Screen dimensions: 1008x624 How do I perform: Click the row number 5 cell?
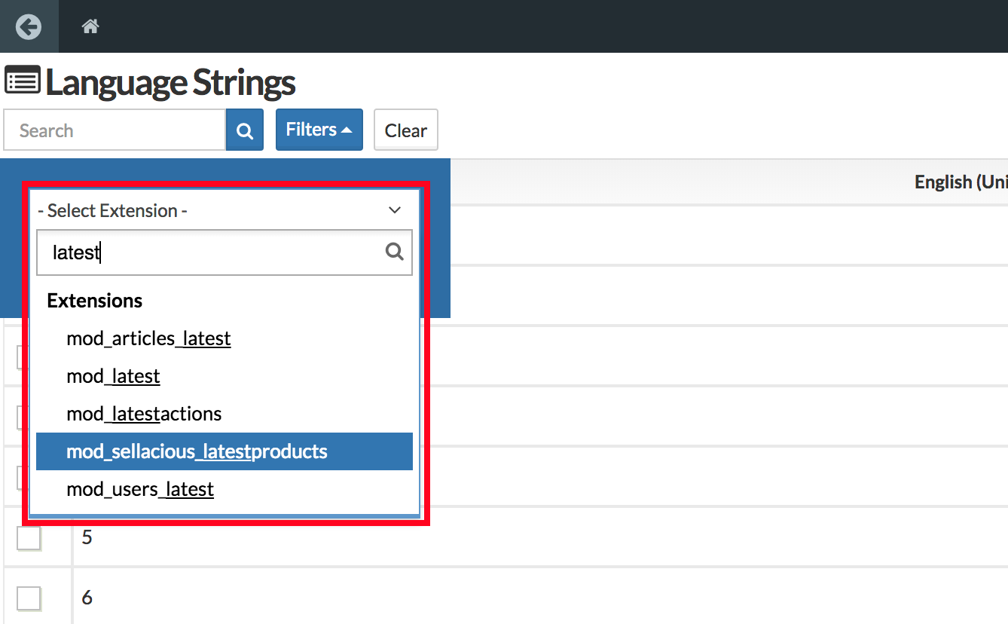coord(87,537)
